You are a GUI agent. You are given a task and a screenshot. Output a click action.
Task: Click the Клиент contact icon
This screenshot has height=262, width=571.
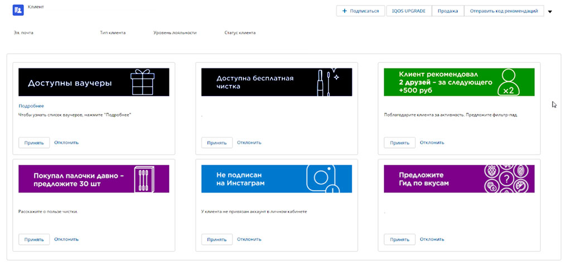point(18,11)
